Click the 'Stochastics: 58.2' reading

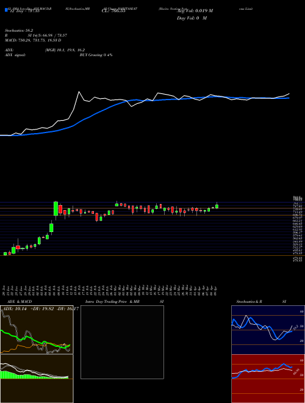pos(18,31)
